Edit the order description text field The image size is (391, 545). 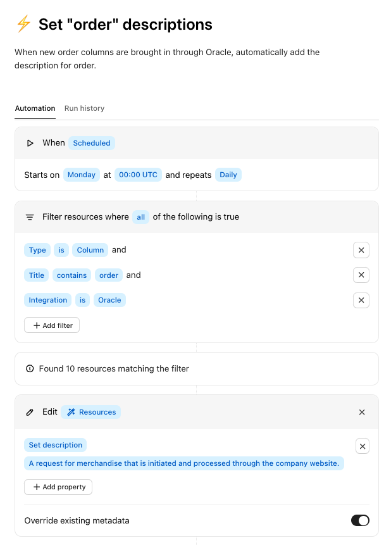(x=183, y=463)
